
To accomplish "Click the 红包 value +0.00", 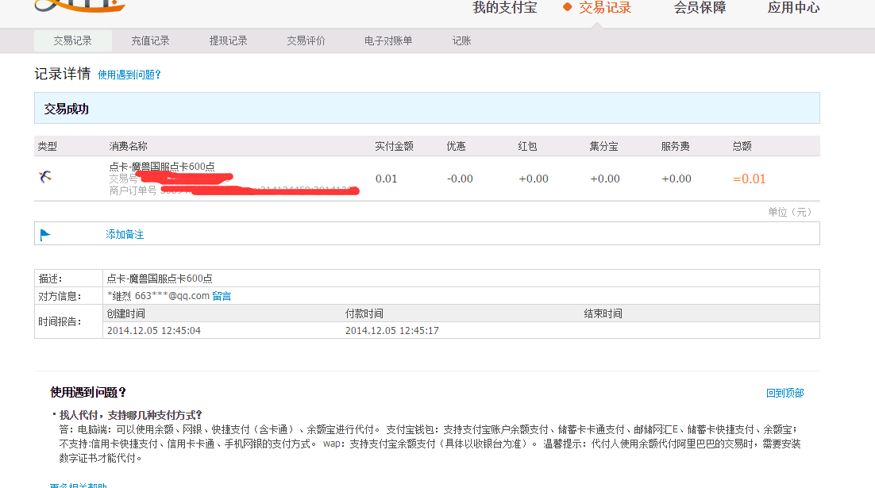I will click(x=534, y=179).
